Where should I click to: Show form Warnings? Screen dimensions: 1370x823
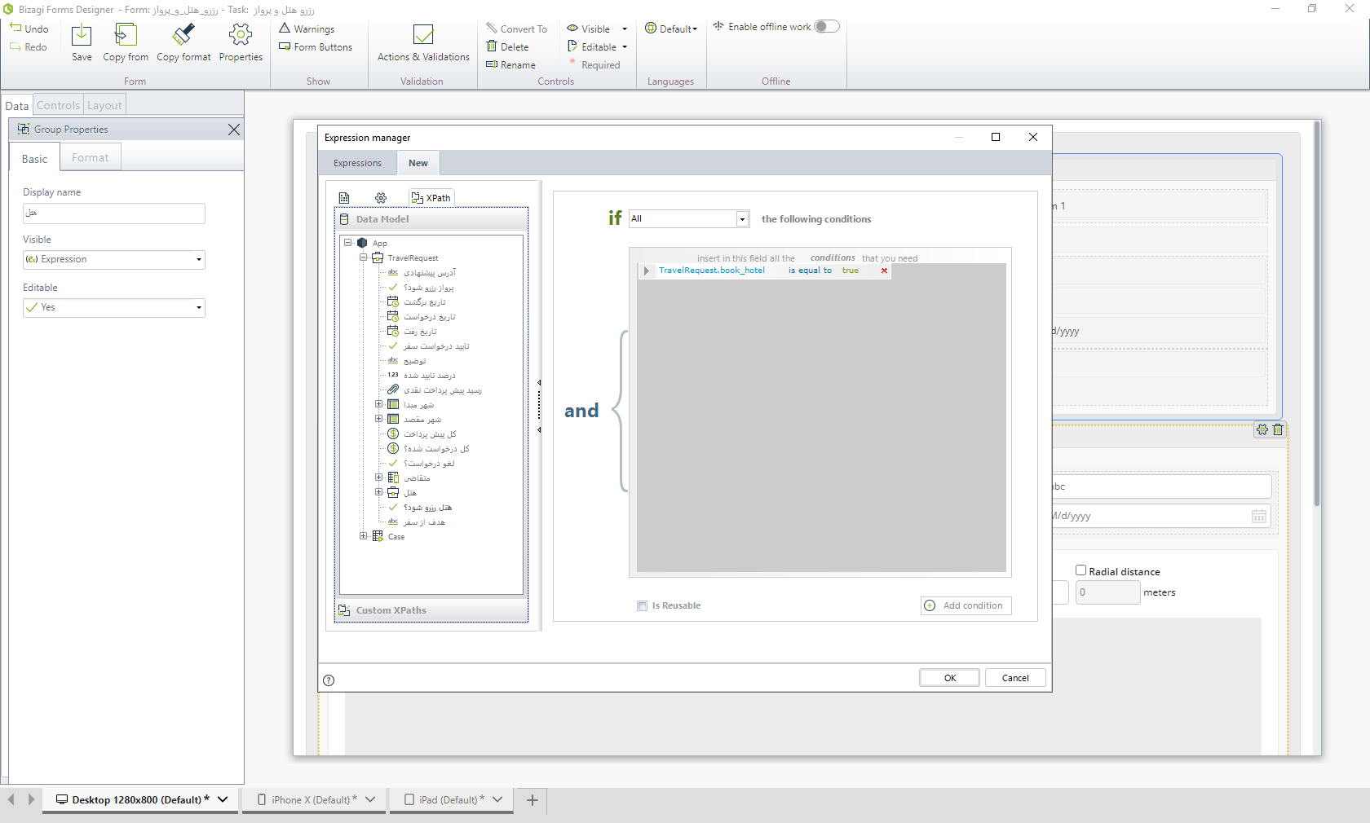click(x=307, y=29)
